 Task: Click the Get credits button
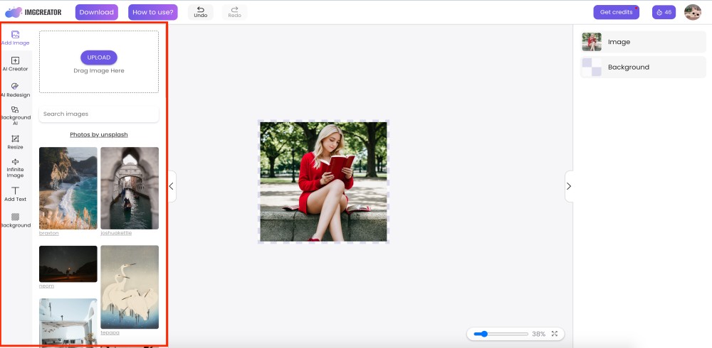click(616, 12)
